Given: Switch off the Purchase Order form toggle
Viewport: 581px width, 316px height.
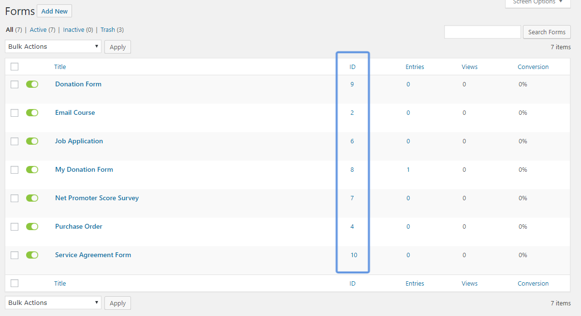Looking at the screenshot, I should pyautogui.click(x=32, y=226).
